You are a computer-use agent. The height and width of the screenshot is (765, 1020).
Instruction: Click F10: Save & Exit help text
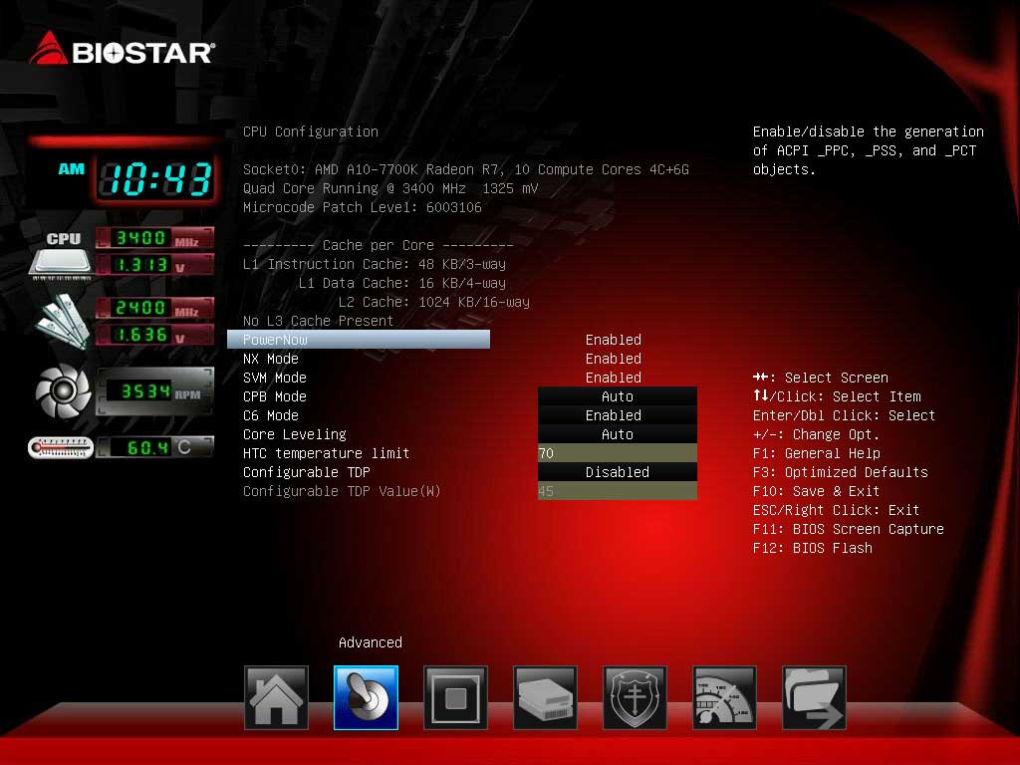817,490
